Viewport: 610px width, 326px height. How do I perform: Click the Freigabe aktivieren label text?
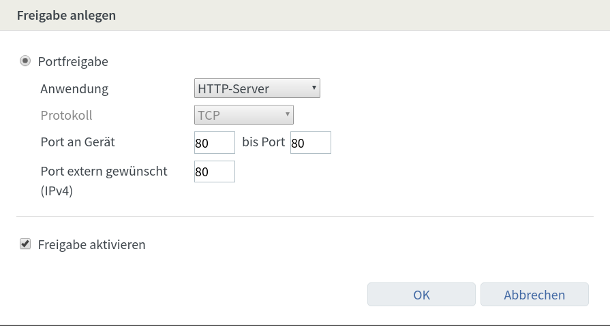pos(92,244)
